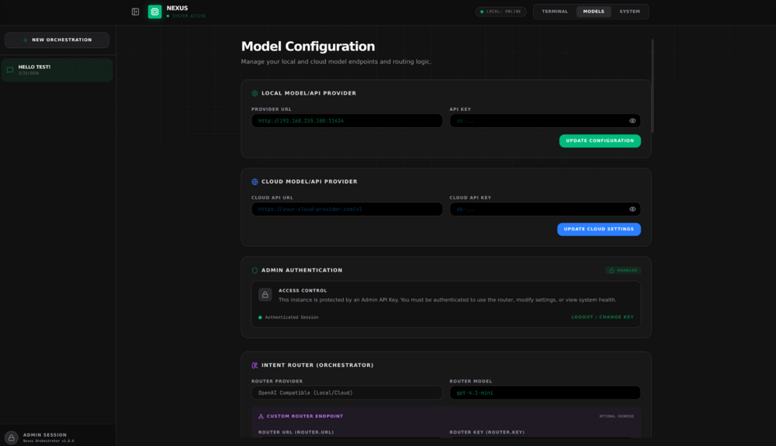Click the Custom Router Endpoint icon

click(261, 417)
